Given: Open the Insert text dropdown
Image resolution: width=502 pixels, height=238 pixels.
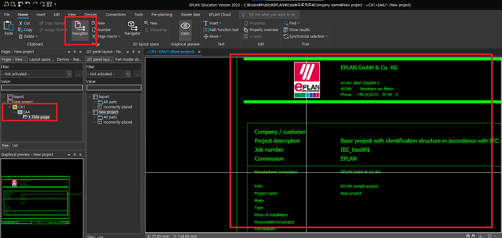Looking at the screenshot, I should coord(213,23).
